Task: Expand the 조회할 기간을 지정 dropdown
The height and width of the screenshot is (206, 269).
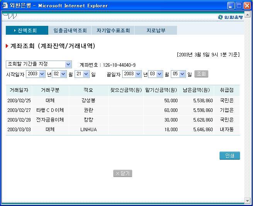Action: 68,64
